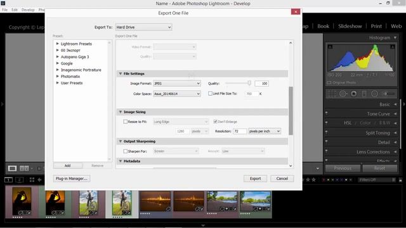Click the Quality value field showing 100
This screenshot has height=228, width=406.
[261, 84]
